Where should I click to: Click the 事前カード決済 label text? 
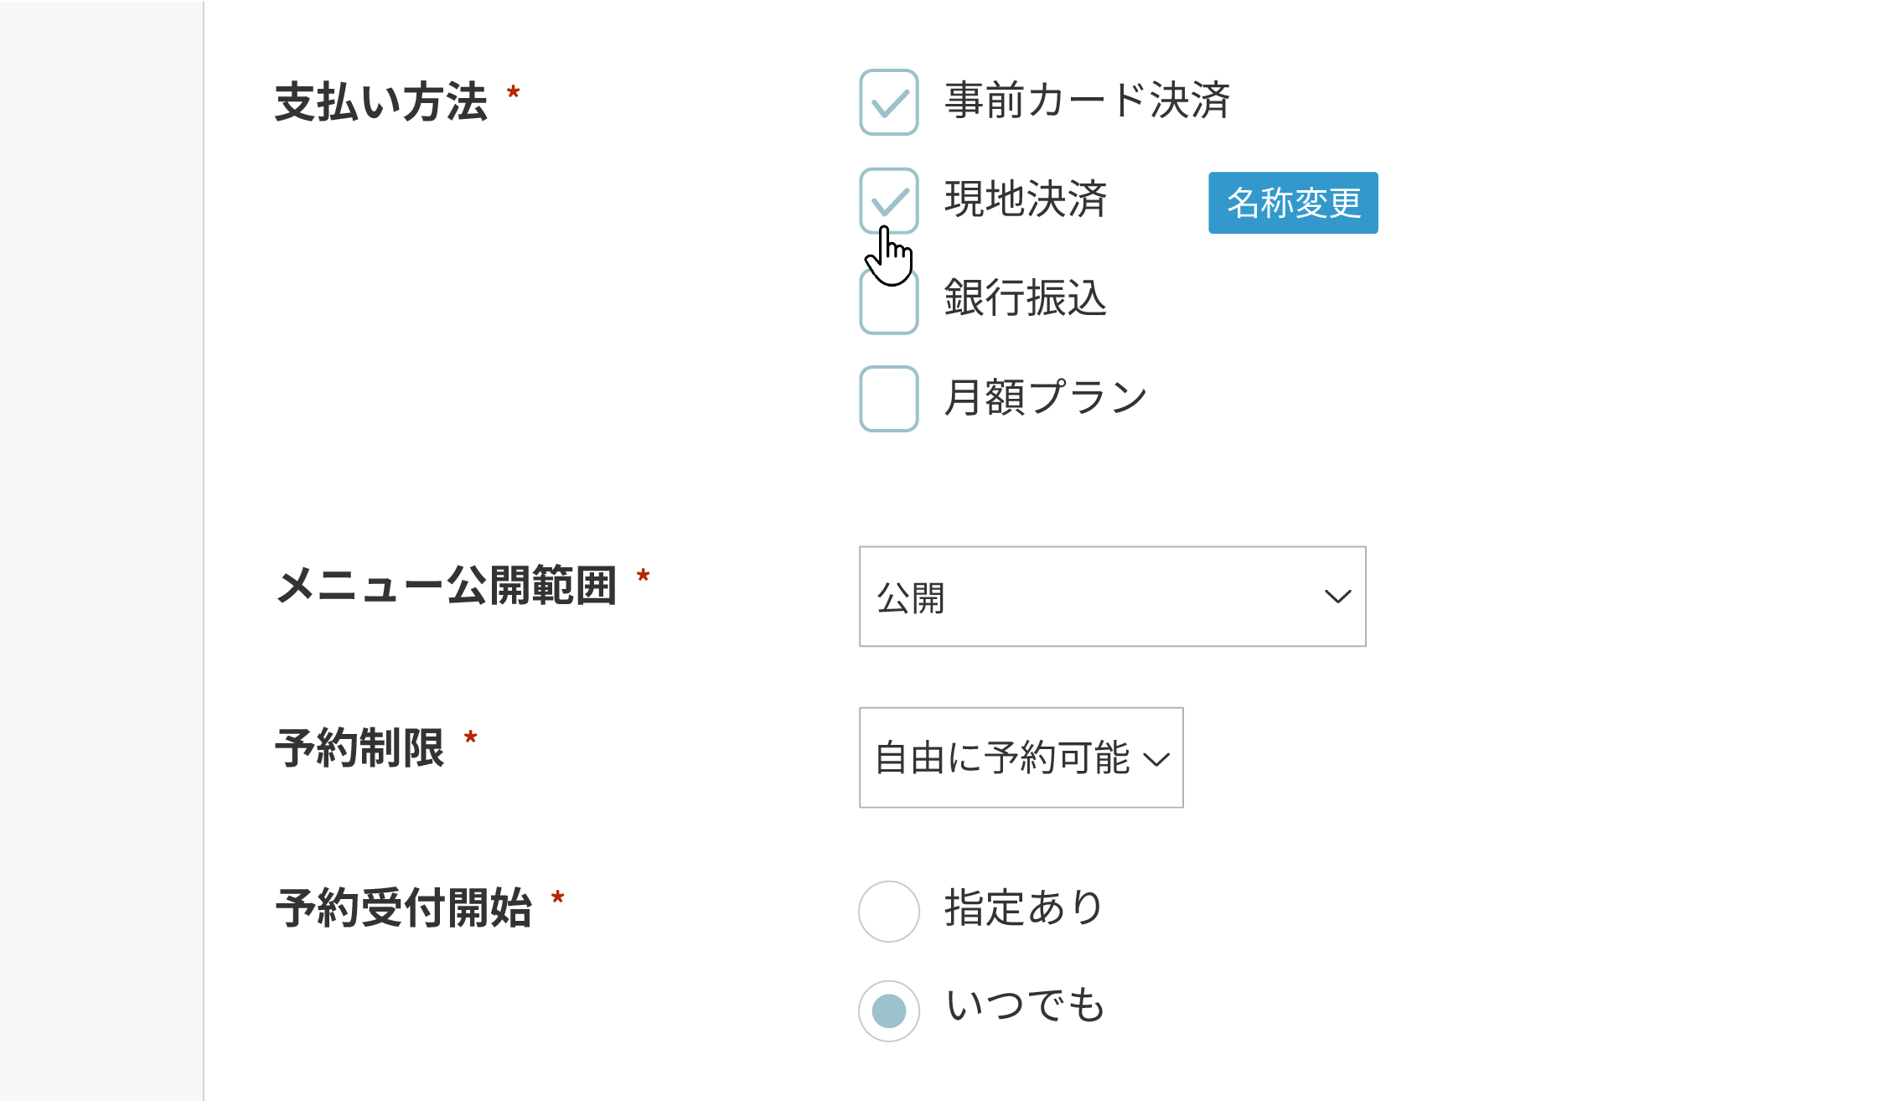[x=1087, y=101]
